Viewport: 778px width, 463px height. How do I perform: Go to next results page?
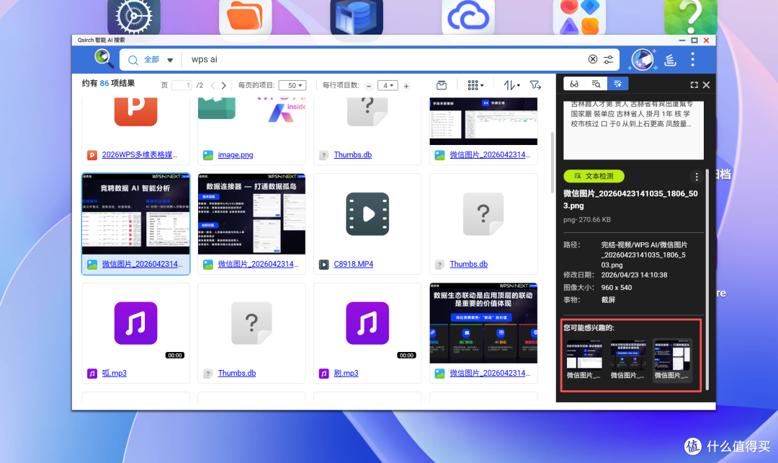224,85
